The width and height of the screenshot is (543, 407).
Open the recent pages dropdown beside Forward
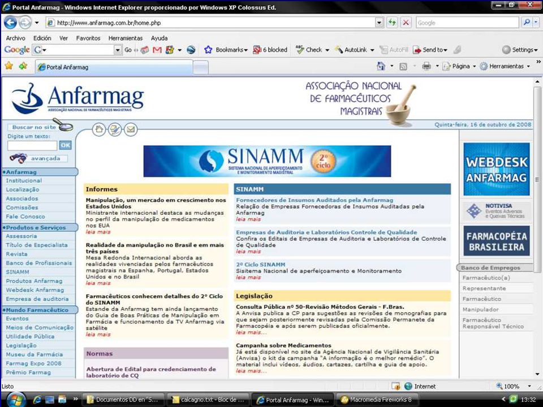[37, 23]
